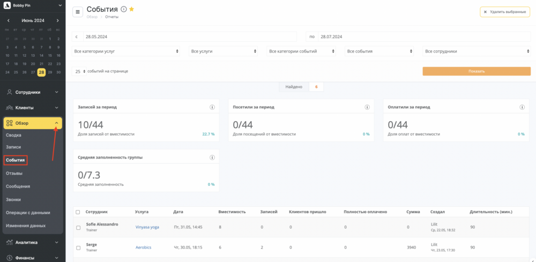Open Записи in the Обзор submenu
The width and height of the screenshot is (536, 262).
(x=13, y=147)
